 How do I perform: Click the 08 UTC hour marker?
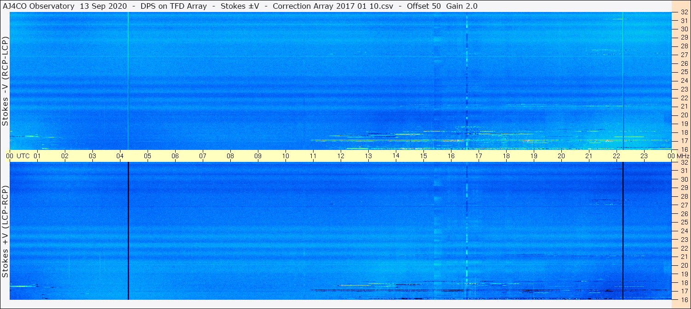point(230,156)
